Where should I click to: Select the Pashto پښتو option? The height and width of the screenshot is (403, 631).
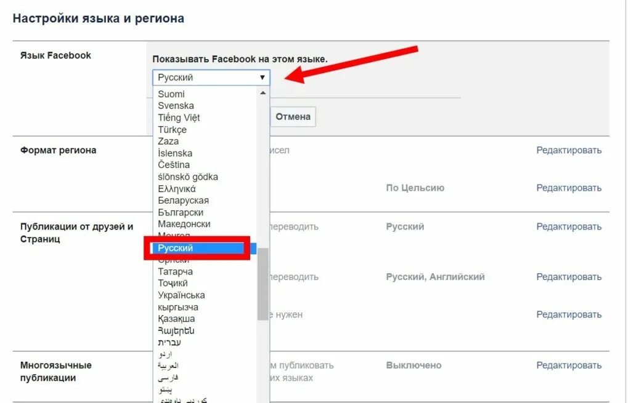[165, 389]
